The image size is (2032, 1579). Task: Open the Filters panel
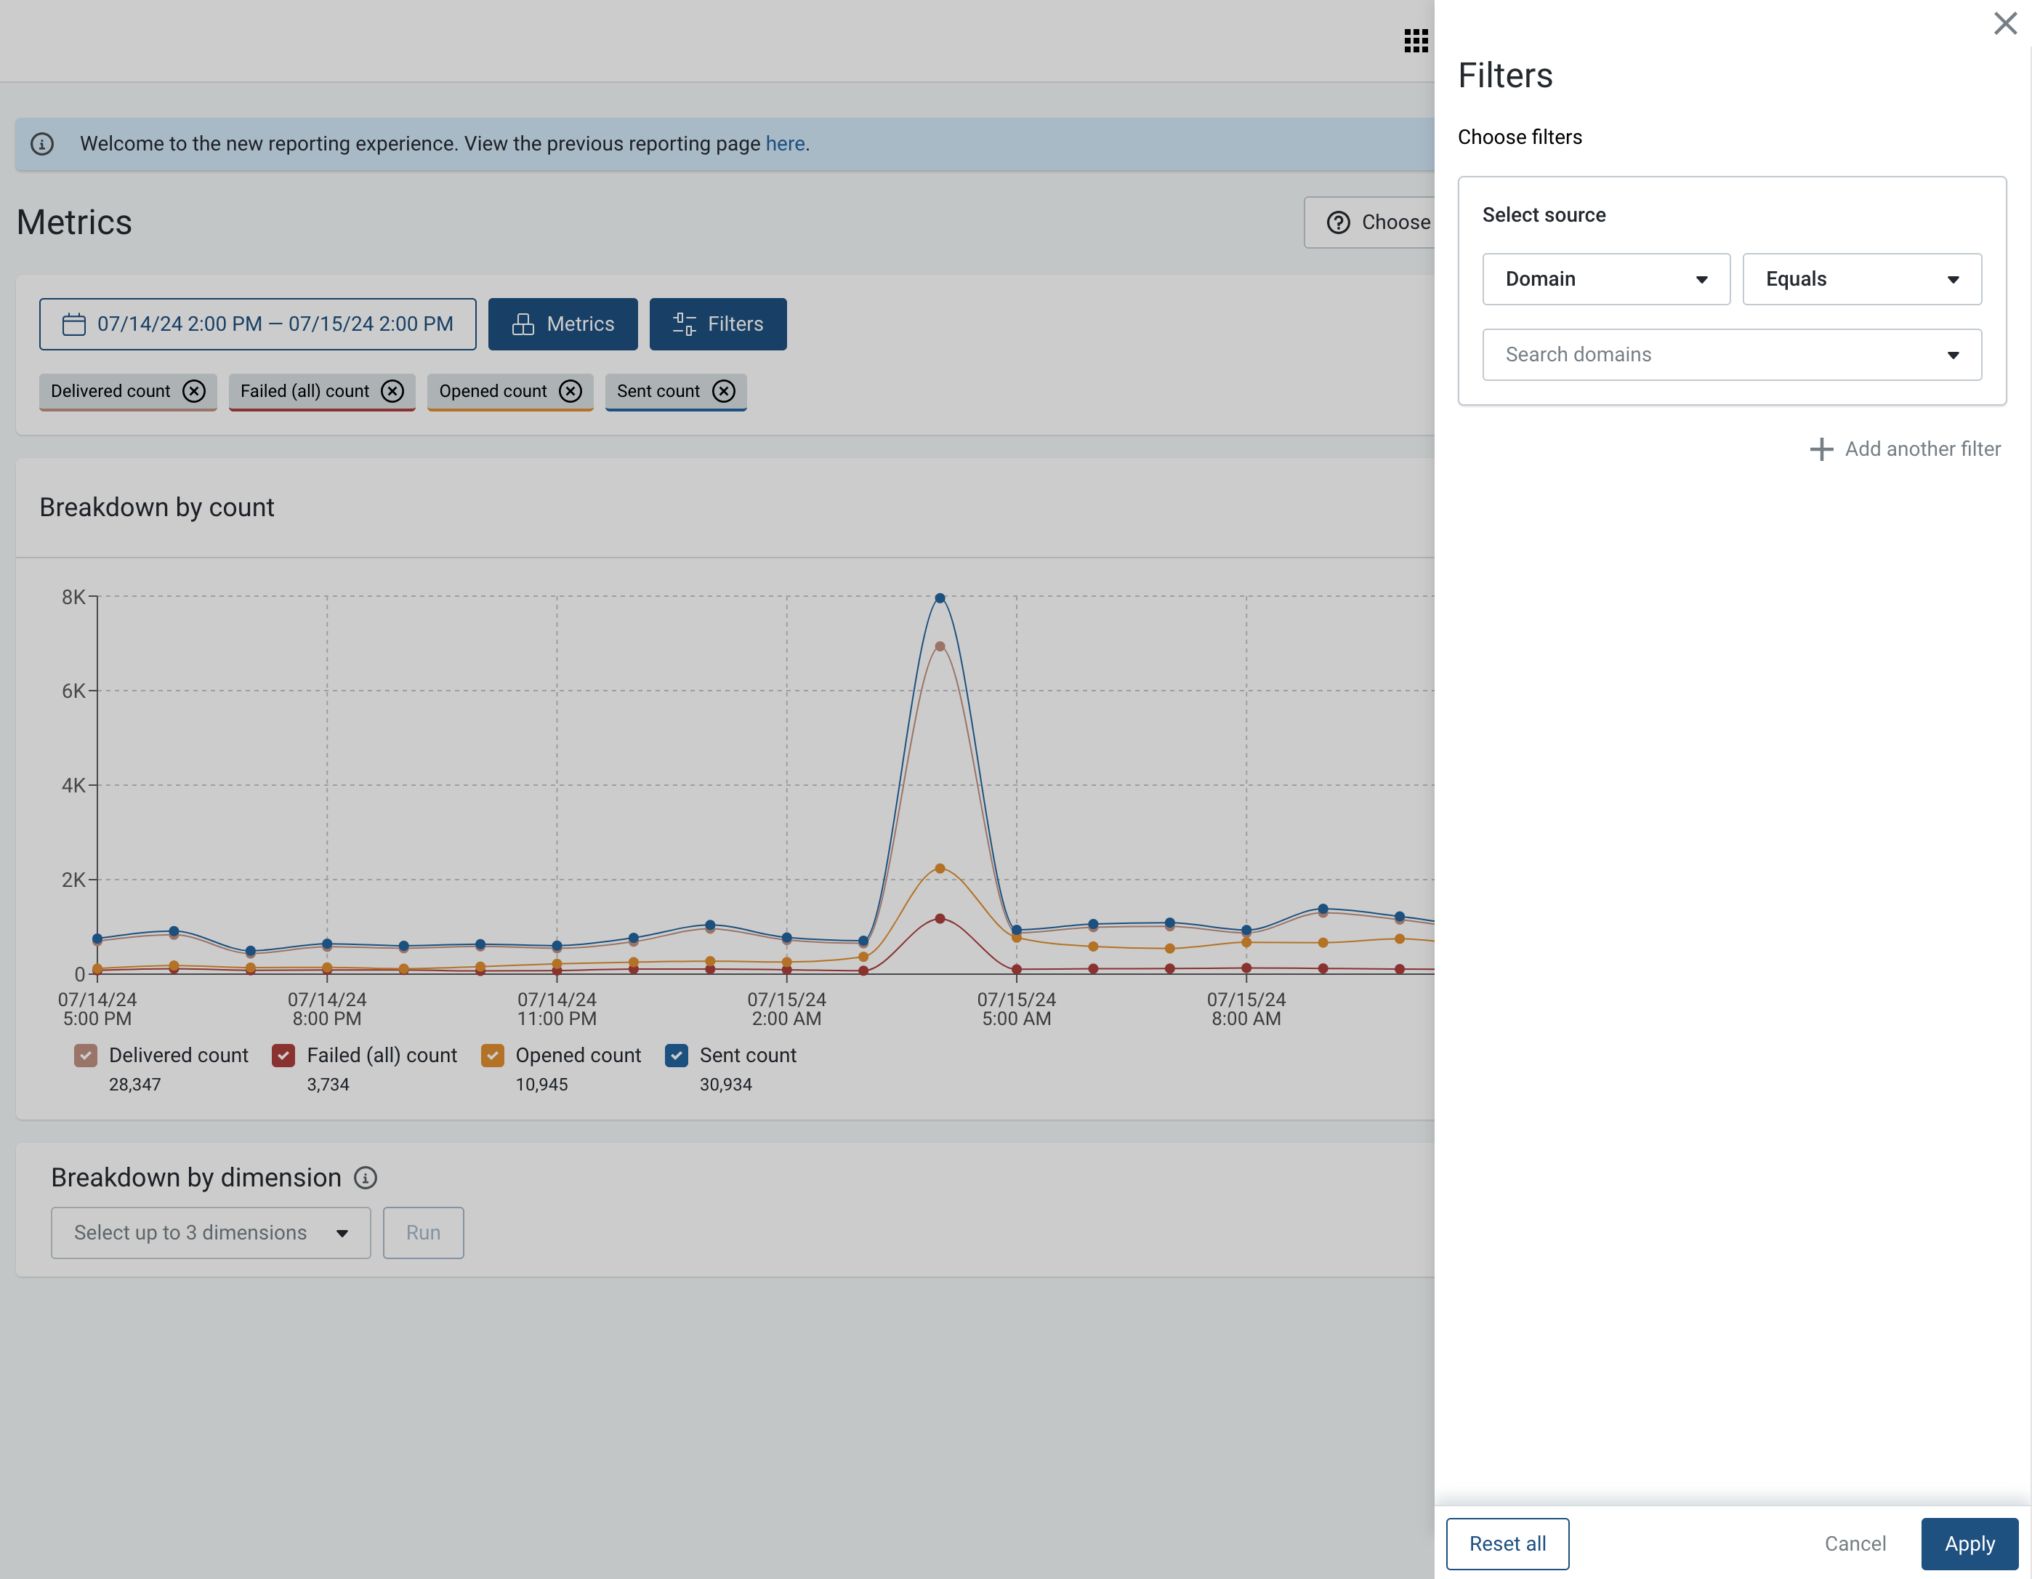[x=717, y=324]
